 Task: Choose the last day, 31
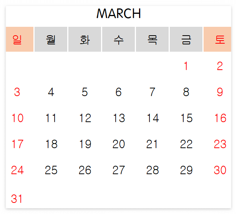coord(17,199)
